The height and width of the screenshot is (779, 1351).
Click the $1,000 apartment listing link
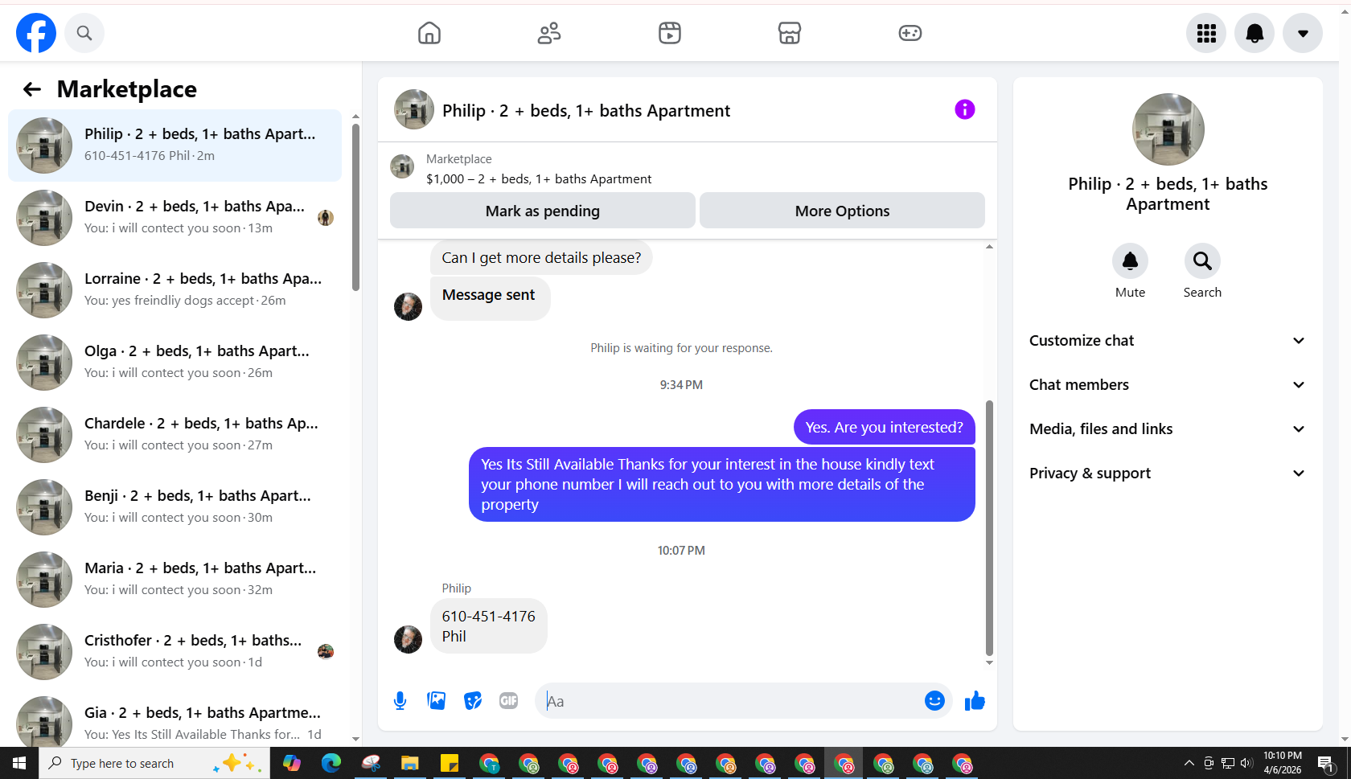tap(539, 179)
